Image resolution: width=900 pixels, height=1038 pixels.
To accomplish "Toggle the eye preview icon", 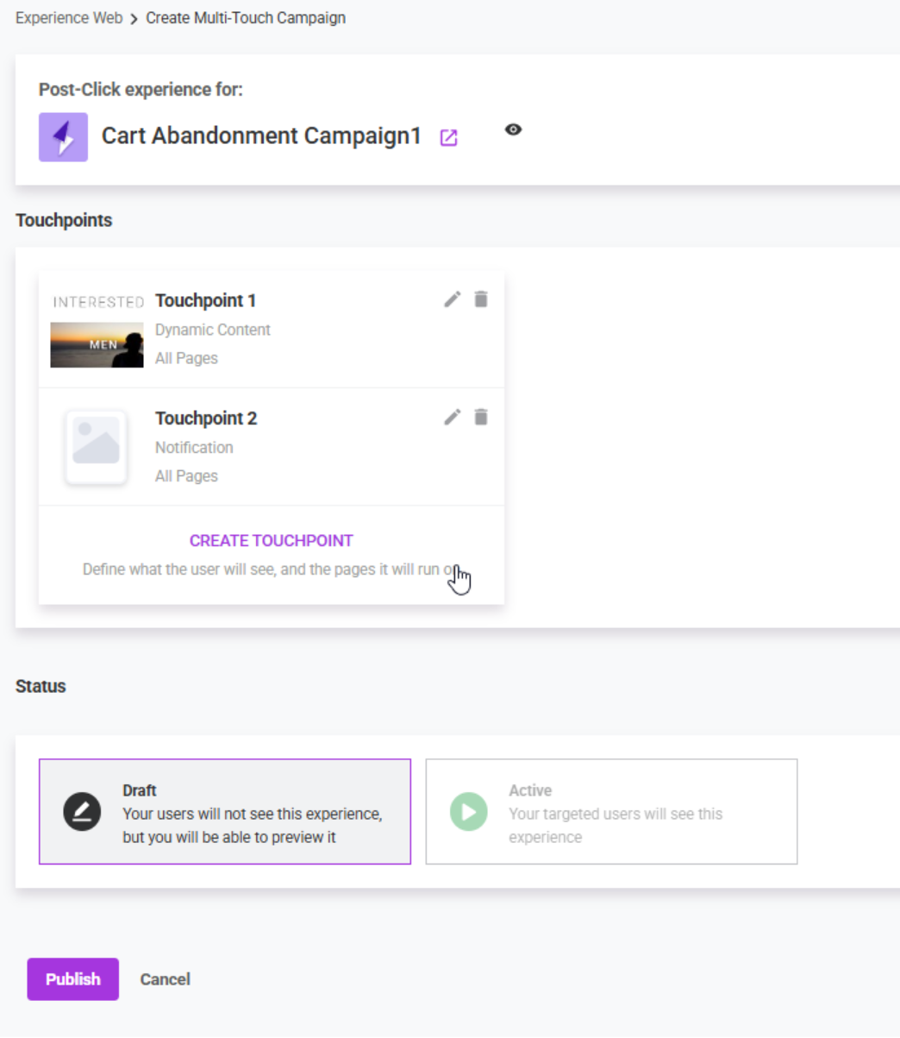I will 513,129.
